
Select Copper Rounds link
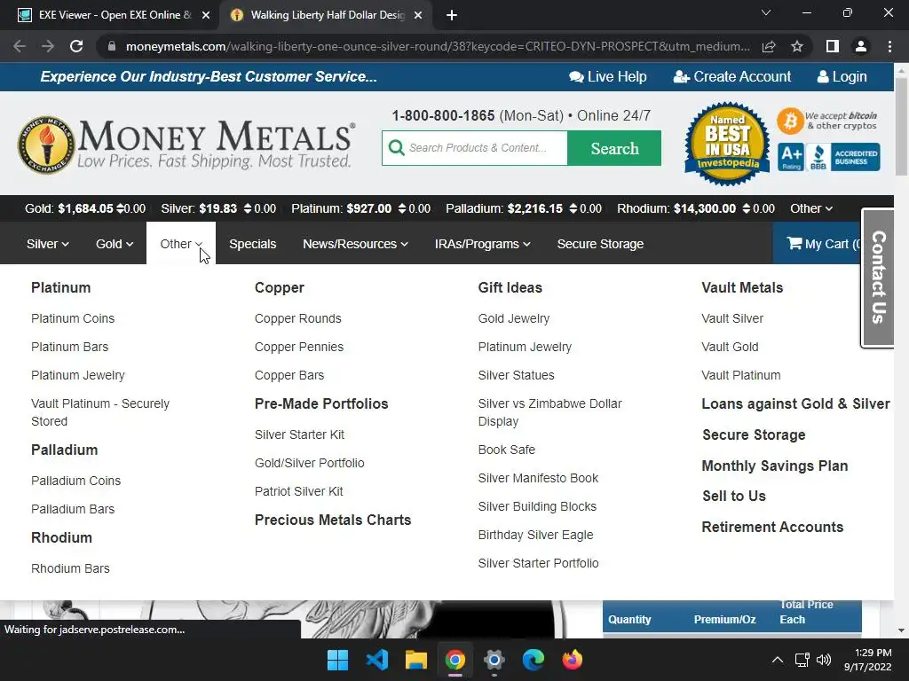pos(298,318)
